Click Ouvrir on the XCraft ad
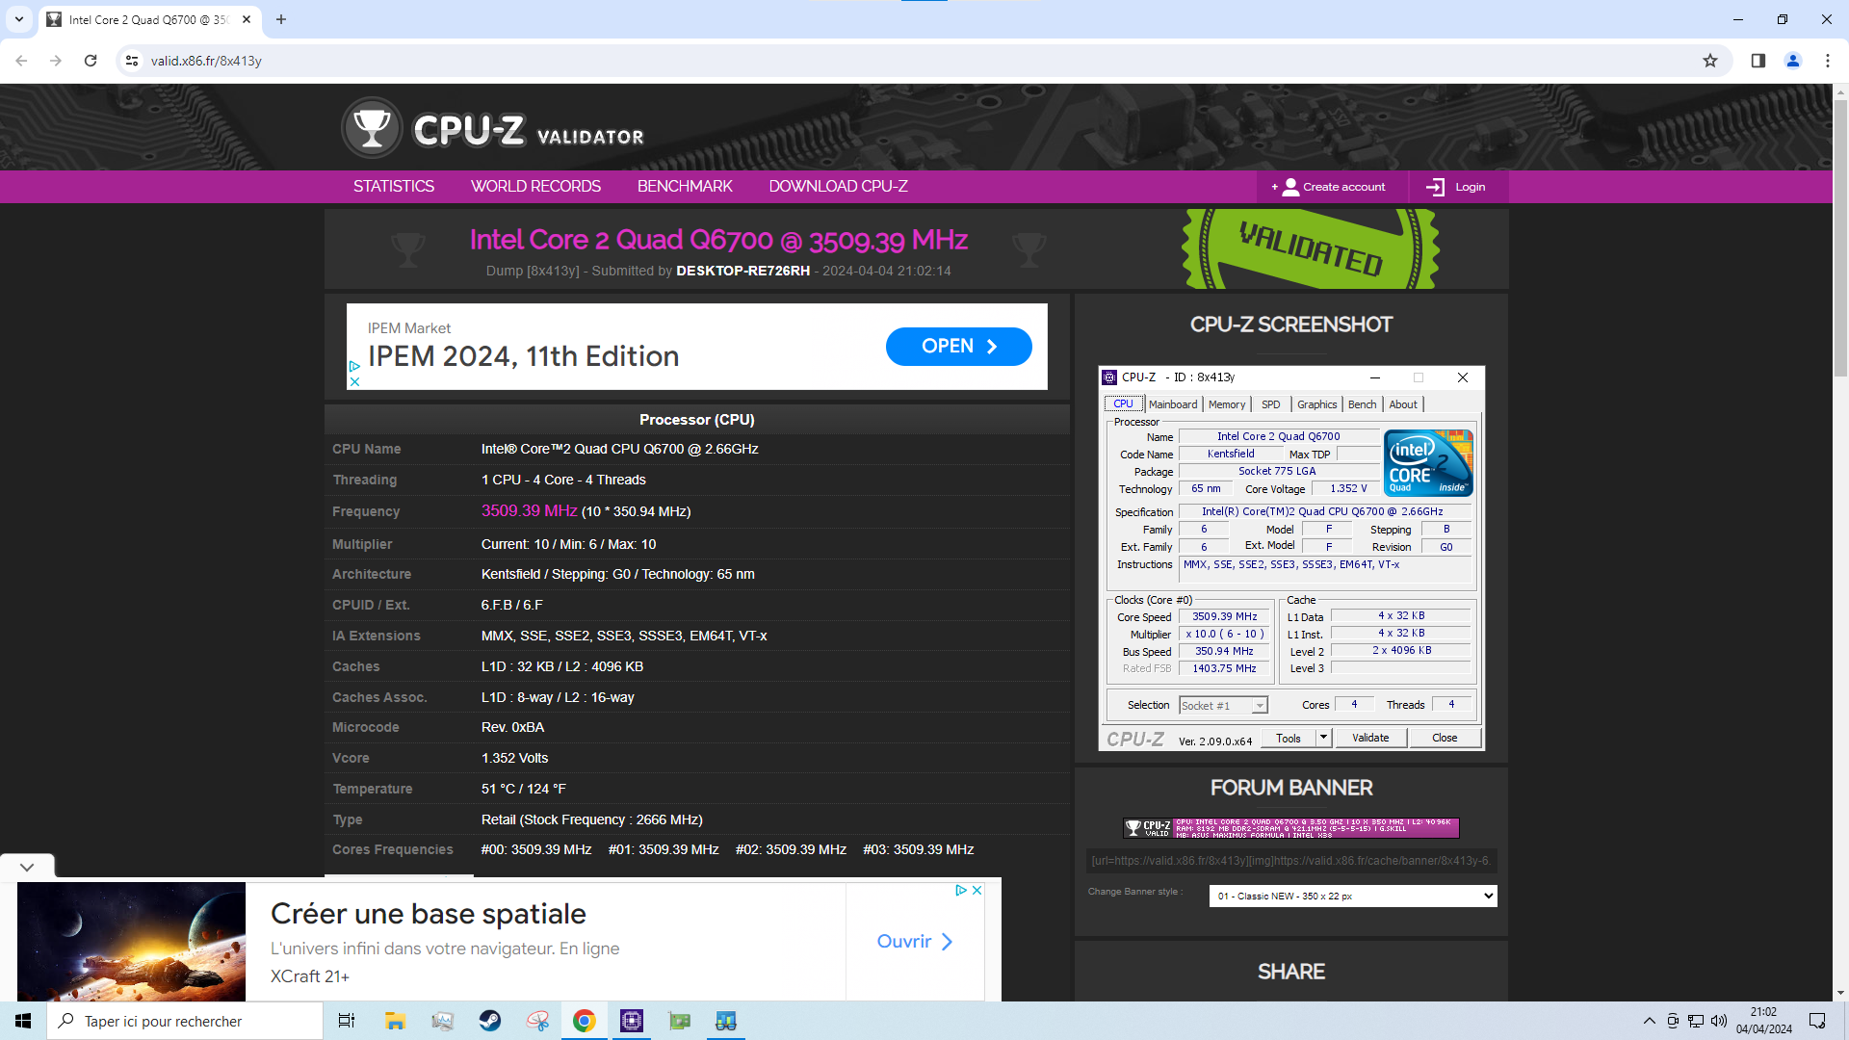 point(915,941)
